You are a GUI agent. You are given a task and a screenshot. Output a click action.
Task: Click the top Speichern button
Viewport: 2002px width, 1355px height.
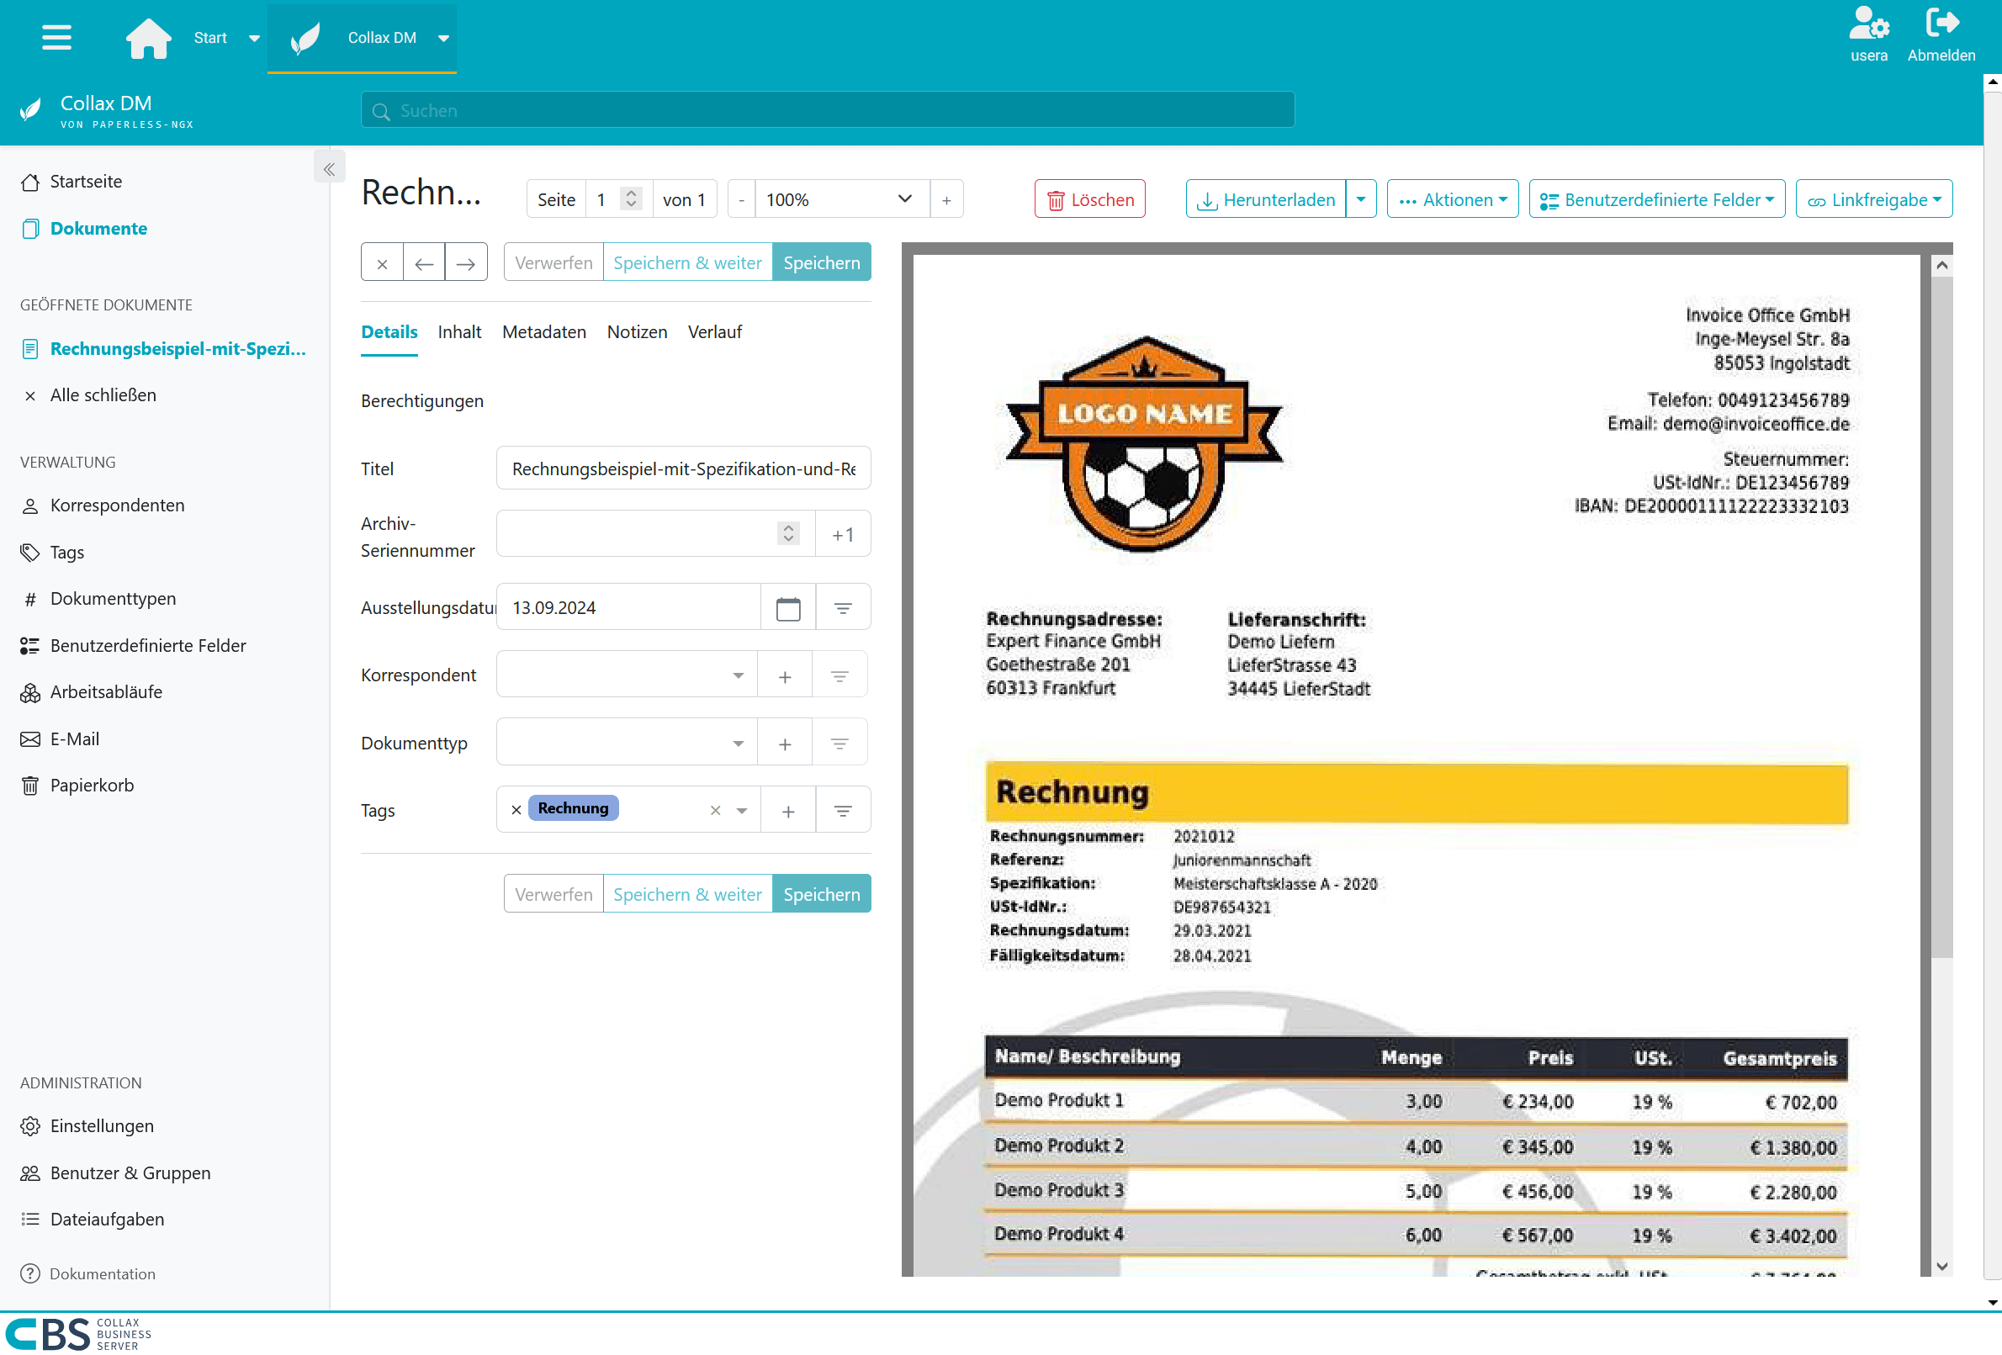[821, 262]
